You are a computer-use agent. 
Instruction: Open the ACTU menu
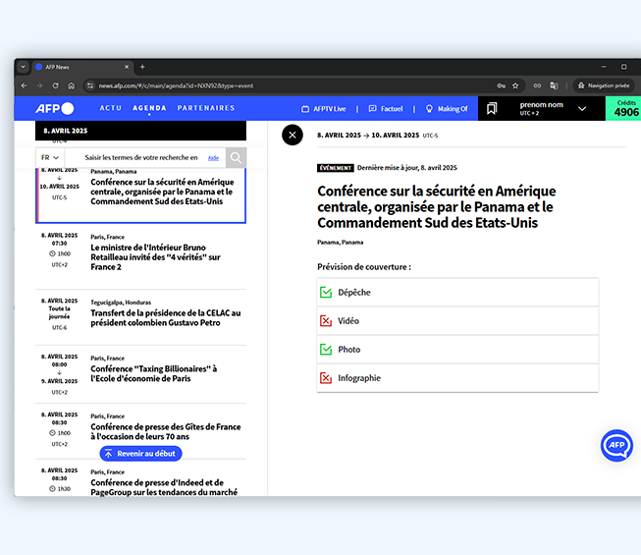(111, 108)
